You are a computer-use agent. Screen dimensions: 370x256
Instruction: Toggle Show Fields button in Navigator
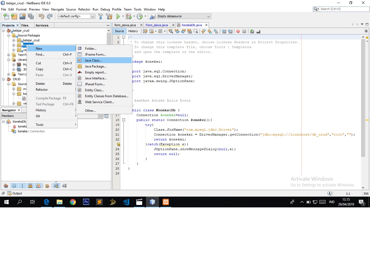tap(14, 186)
